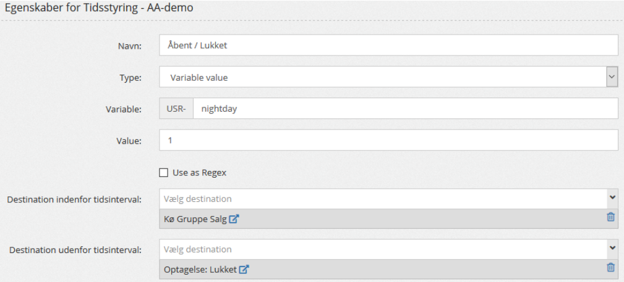Viewport: 624px width, 282px height.
Task: Click the Variable: field label
Action: click(x=124, y=109)
